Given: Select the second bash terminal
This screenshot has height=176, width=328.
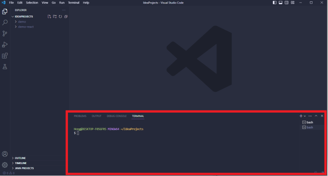Looking at the screenshot, I should coord(312,127).
